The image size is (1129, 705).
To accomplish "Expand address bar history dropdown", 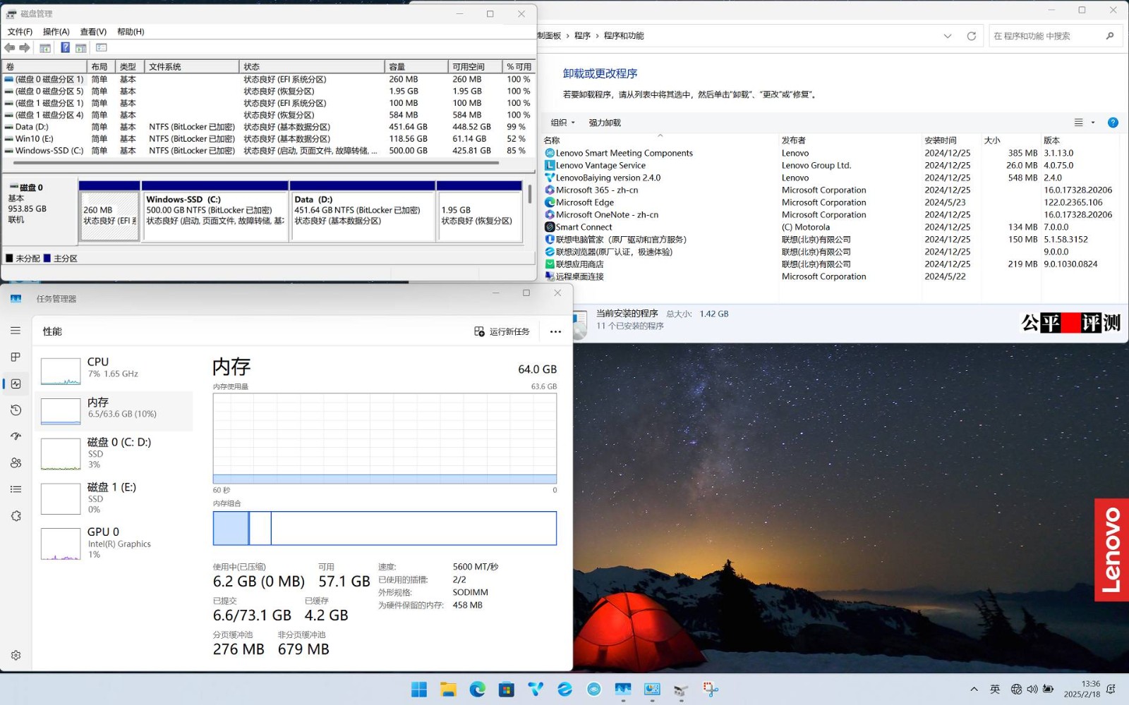I will 948,36.
